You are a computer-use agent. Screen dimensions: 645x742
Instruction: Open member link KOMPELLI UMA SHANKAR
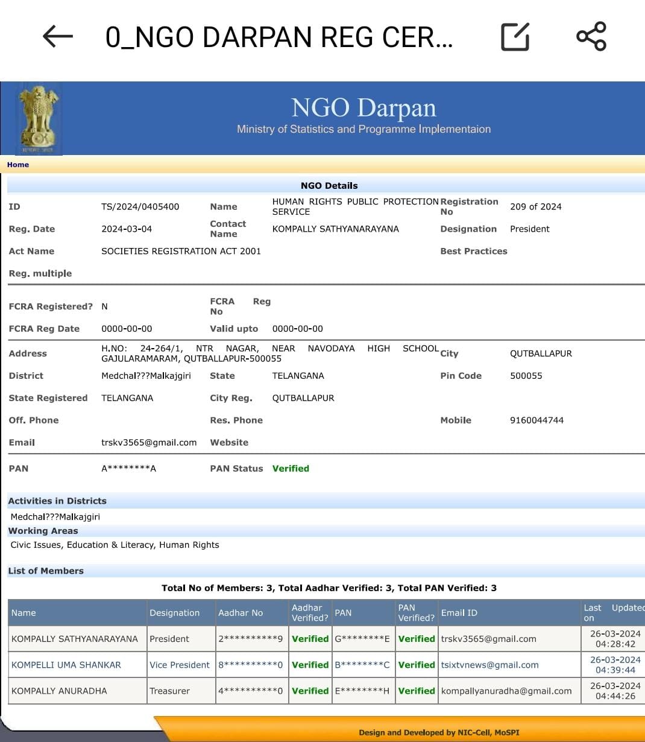tap(66, 665)
